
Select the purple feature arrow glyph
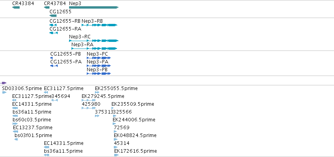pyautogui.click(x=3, y=83)
